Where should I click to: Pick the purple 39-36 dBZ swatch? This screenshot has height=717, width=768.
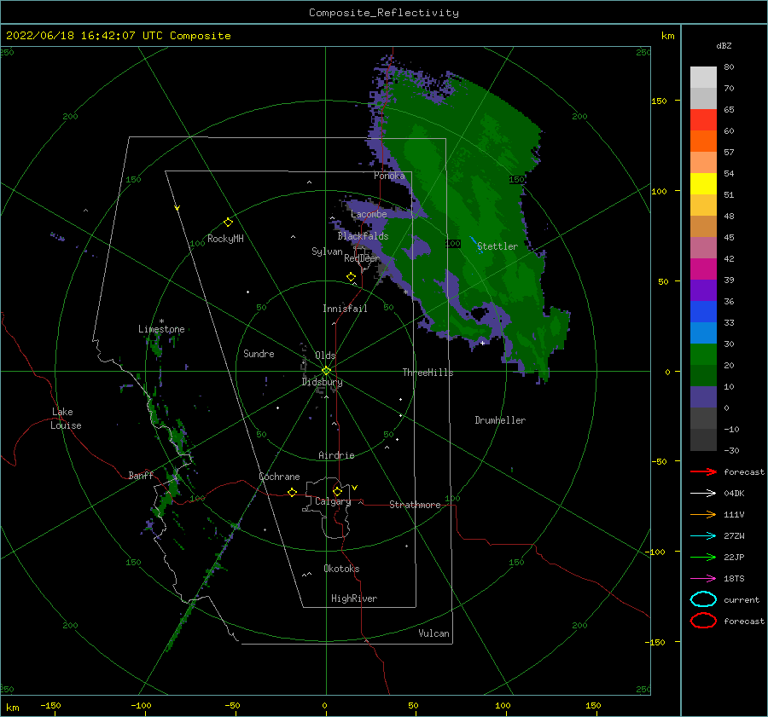point(703,291)
